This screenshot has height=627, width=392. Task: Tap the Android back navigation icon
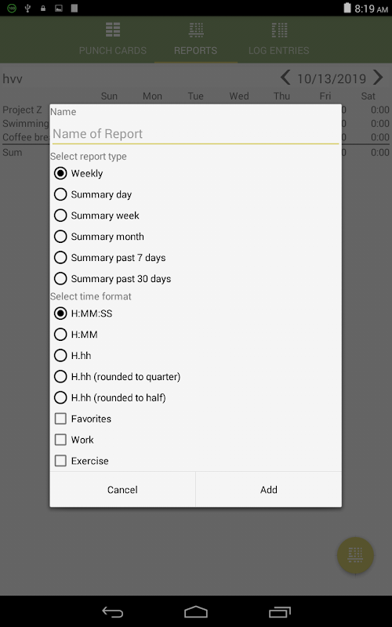point(112,612)
